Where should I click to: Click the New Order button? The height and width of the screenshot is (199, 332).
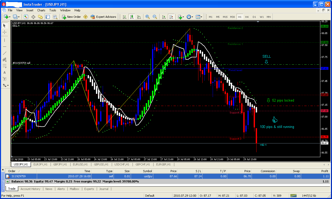pos(71,17)
